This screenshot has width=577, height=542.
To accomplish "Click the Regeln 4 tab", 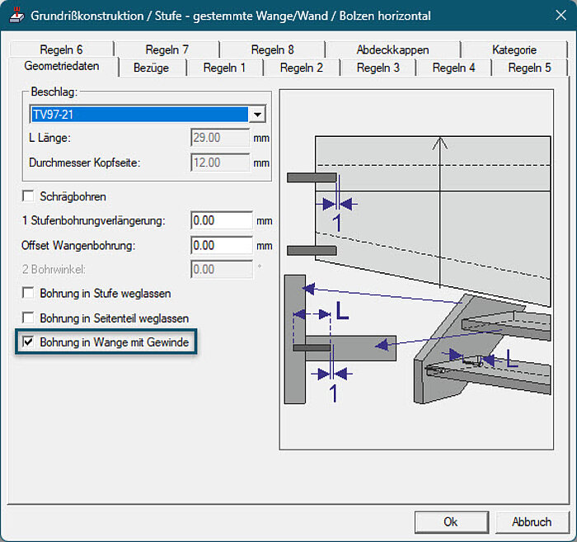I will [x=453, y=68].
